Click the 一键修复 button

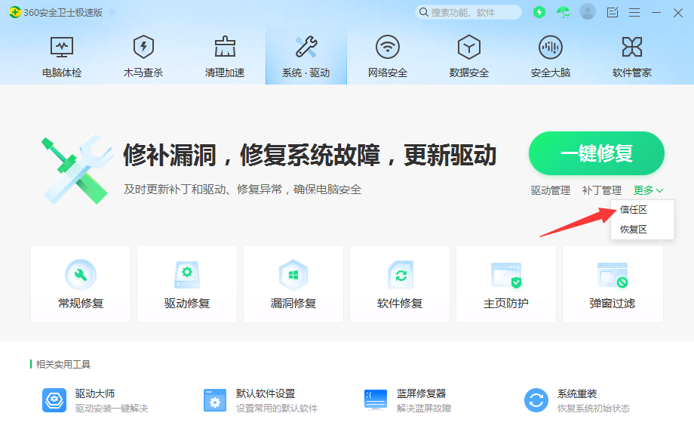tap(596, 153)
